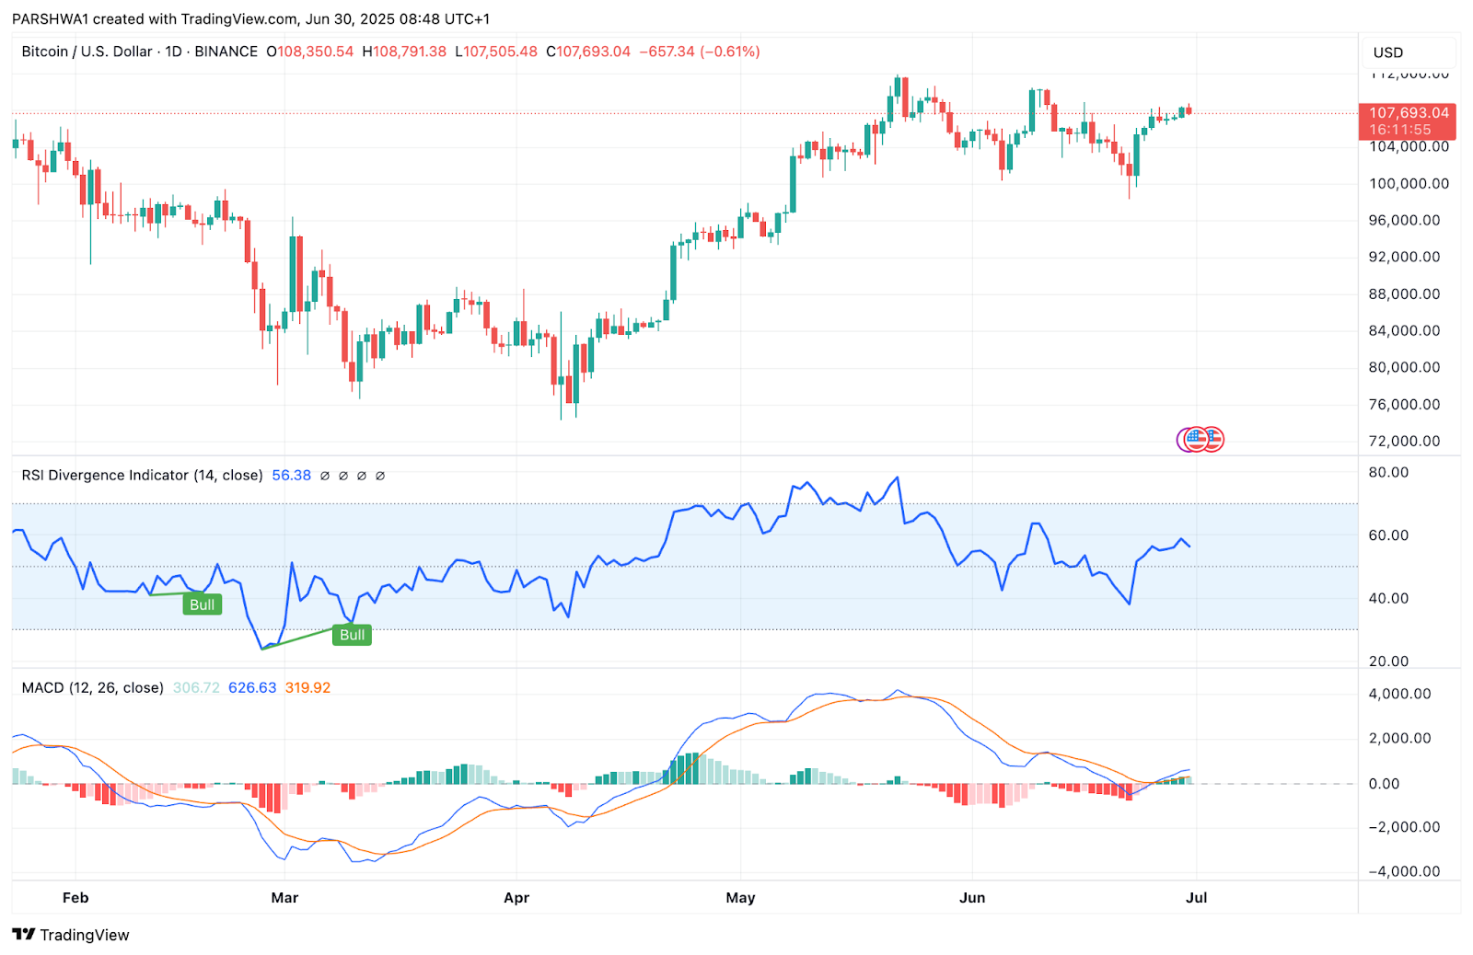Click the last ∅ symbol in RSI legend
This screenshot has width=1473, height=955.
[x=380, y=476]
